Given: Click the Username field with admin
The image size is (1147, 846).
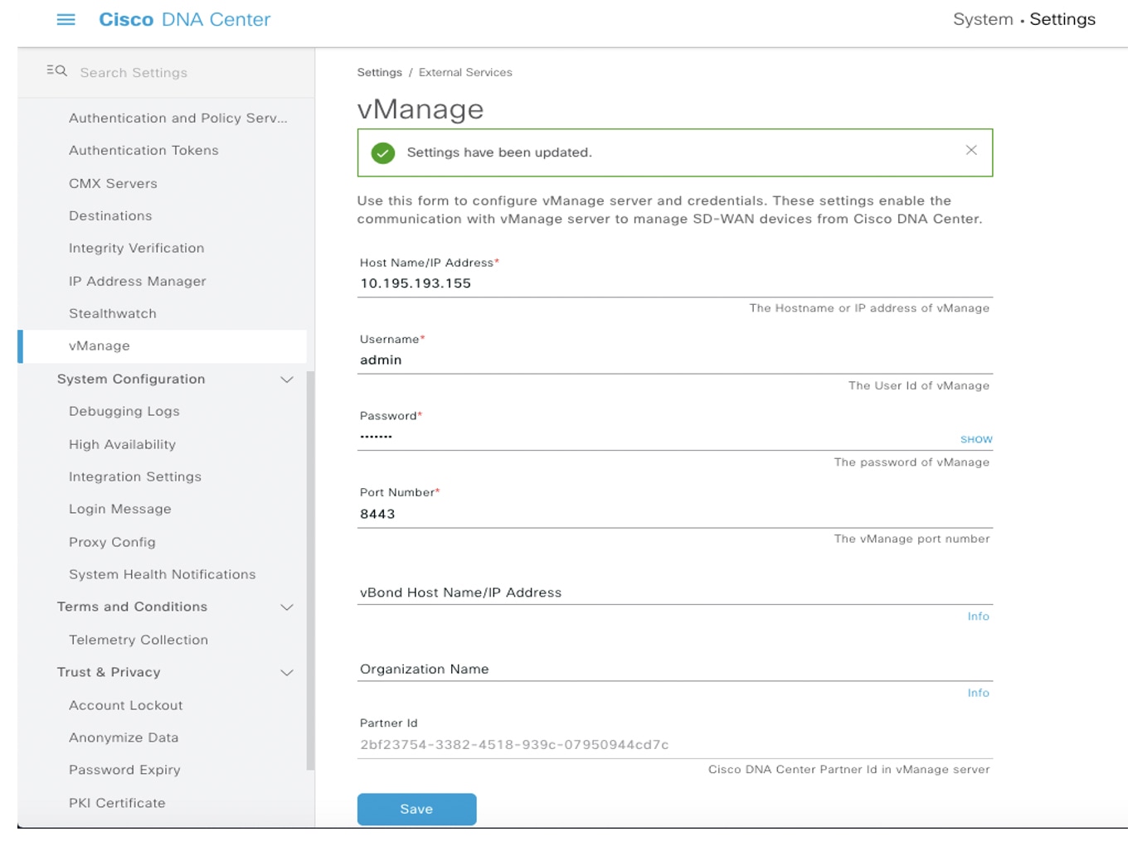Looking at the screenshot, I should [675, 360].
